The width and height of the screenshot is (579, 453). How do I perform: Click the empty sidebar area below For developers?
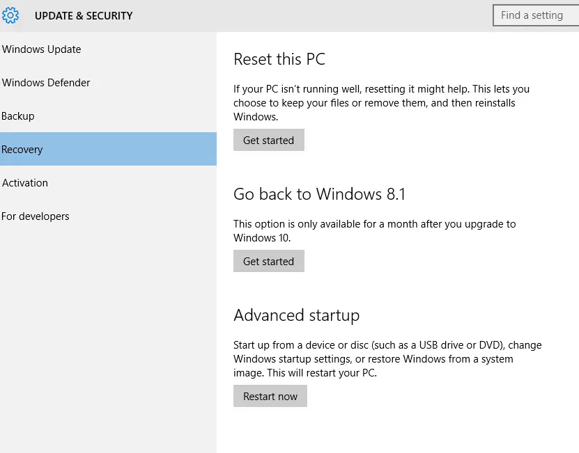tap(108, 334)
